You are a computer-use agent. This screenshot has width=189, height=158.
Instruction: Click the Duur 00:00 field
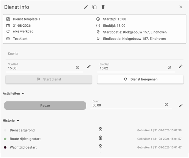pyautogui.click(x=131, y=104)
